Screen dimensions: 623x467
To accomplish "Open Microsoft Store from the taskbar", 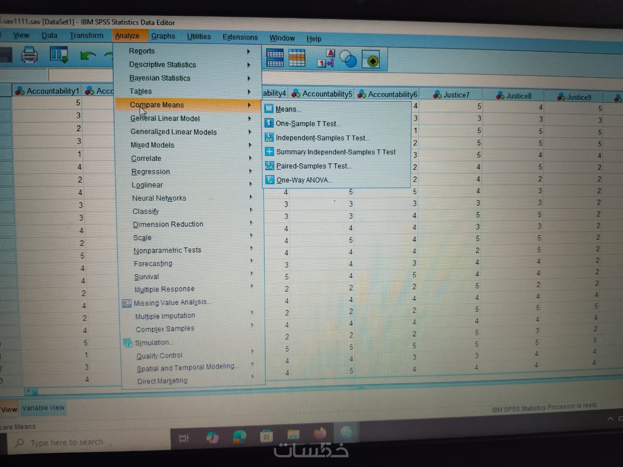I will [266, 436].
